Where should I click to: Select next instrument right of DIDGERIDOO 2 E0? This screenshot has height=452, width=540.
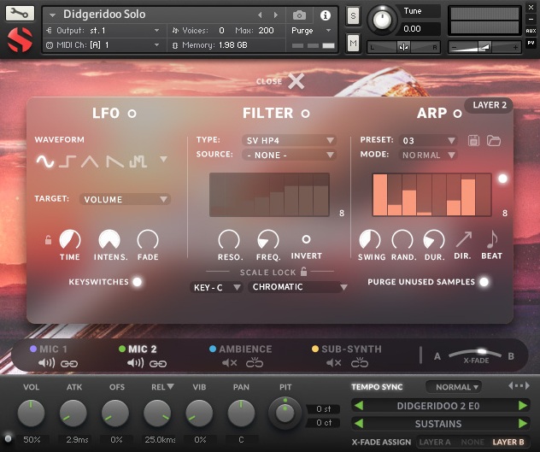tap(523, 406)
